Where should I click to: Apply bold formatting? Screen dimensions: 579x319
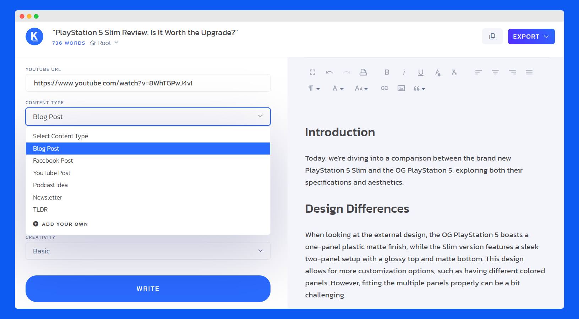(387, 72)
